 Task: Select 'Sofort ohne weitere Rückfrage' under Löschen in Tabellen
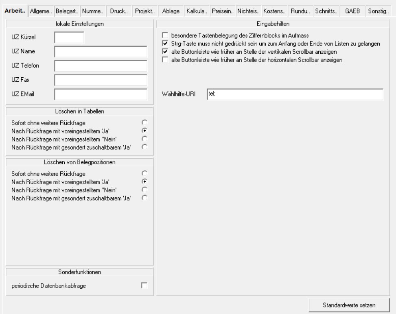(144, 122)
